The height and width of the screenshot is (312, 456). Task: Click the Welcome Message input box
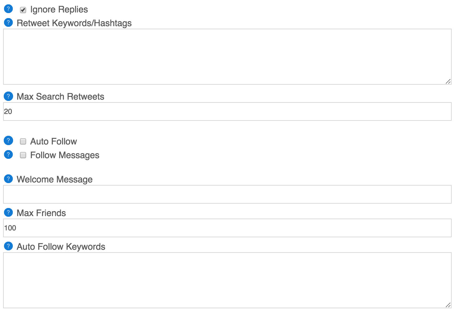[x=227, y=194]
